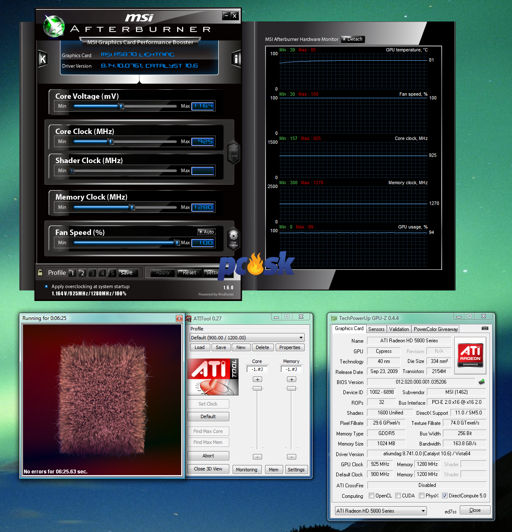Switch to the Graphics Card tab in GPU-Z
Viewport: 512px width, 532px height.
[x=349, y=328]
